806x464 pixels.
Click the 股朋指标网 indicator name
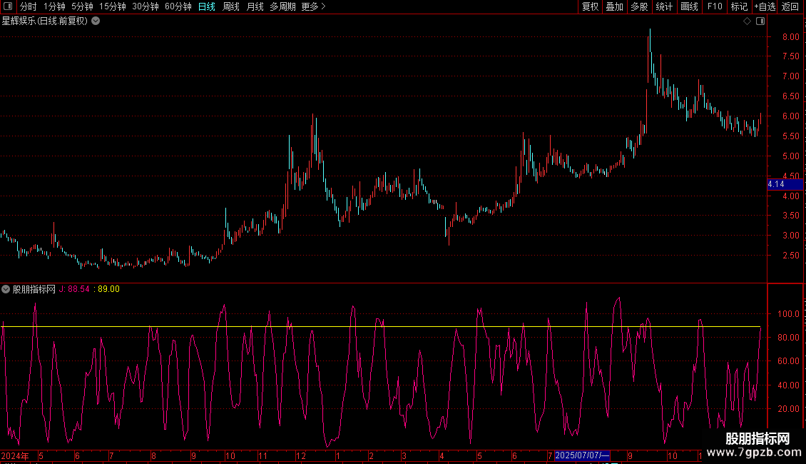(x=34, y=289)
